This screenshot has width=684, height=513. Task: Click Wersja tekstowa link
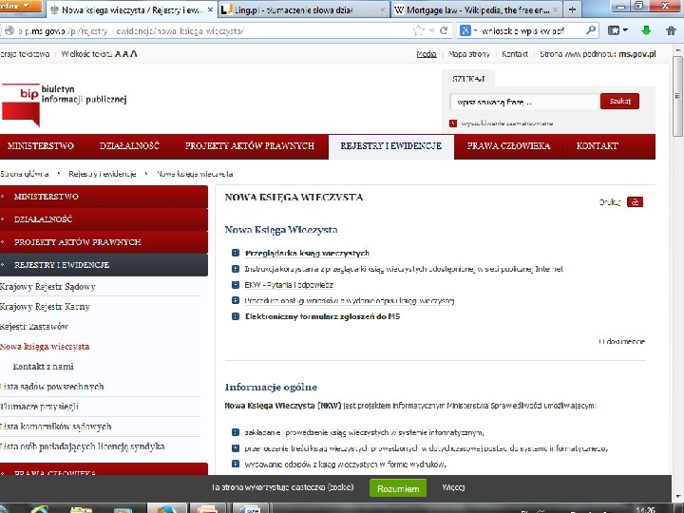click(25, 54)
